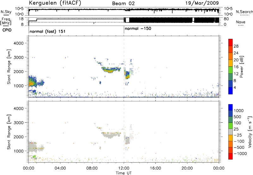Screen dimensions: 253x175
Task: Click the 'normal -150' CPID text
Action: coord(138,29)
